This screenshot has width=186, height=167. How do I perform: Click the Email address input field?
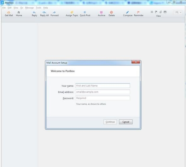coord(102,92)
